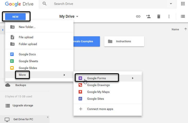This screenshot has height=123, width=188.
Task: Expand the More submenu arrow
Action: coord(64,75)
